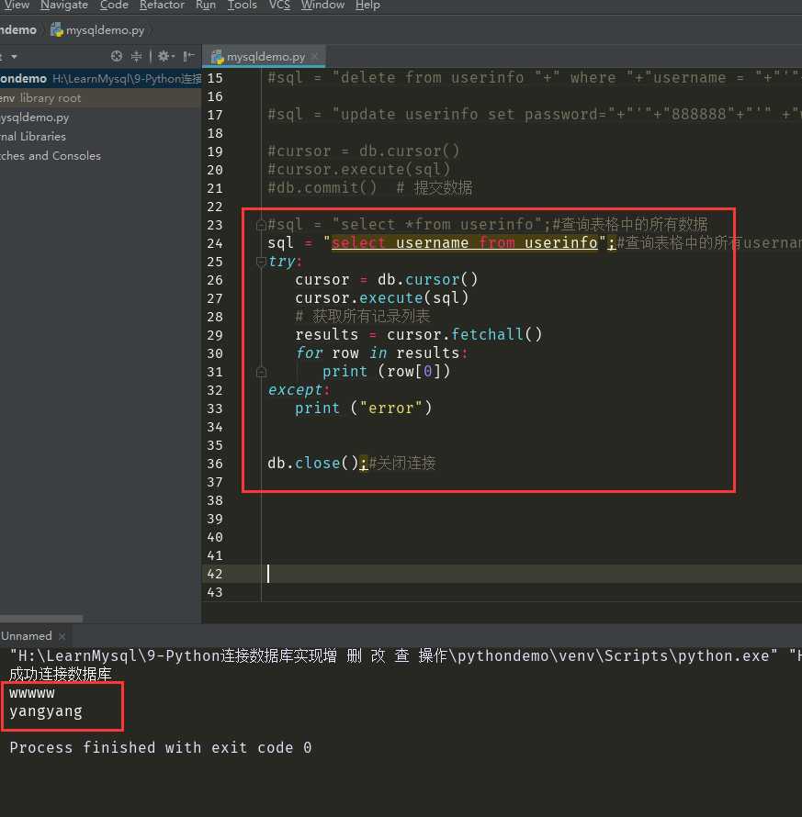Click yangyang in console output
This screenshot has width=802, height=817.
(x=46, y=711)
